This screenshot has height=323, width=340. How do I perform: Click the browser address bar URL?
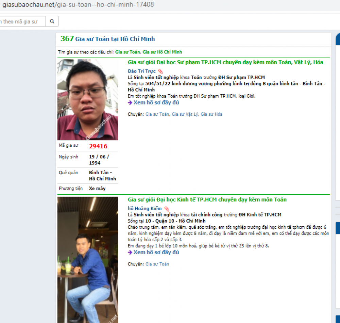point(78,5)
